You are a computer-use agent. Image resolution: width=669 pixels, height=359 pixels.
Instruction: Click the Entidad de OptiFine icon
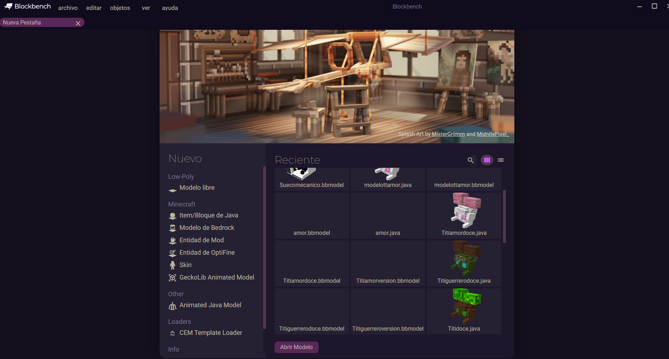[x=172, y=253]
